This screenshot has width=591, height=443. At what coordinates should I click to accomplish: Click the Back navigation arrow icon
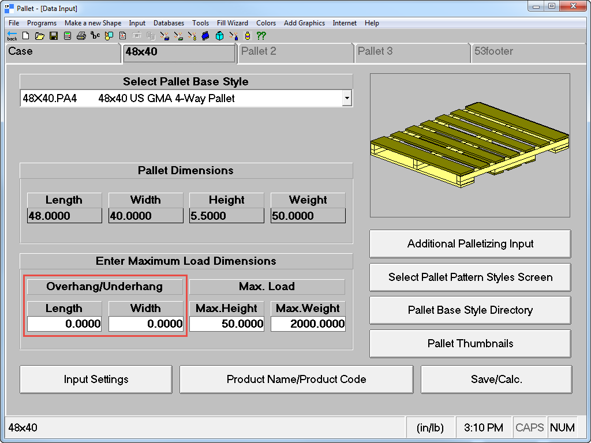click(12, 36)
